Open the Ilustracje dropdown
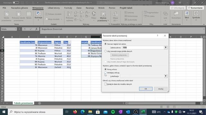206x115 pixels. (38, 16)
